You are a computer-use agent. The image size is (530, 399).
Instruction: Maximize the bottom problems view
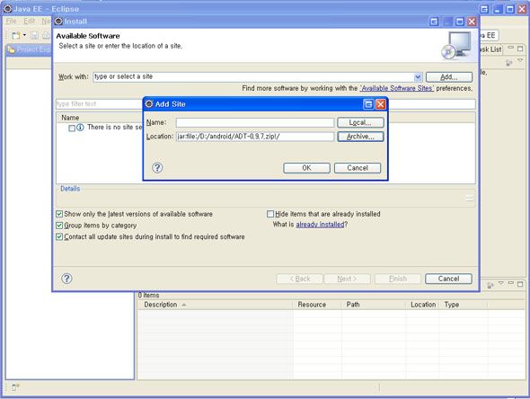click(520, 284)
